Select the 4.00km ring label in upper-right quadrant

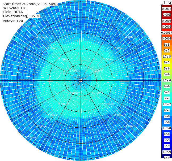click(131, 37)
